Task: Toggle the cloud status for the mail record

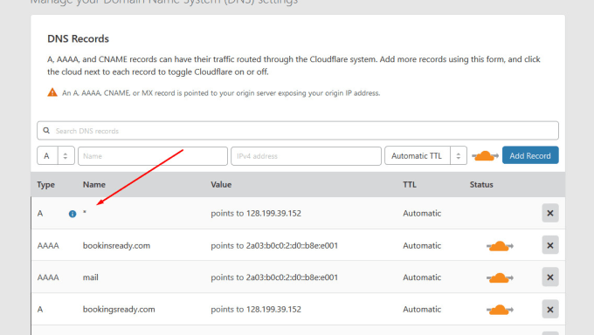Action: [x=500, y=277]
